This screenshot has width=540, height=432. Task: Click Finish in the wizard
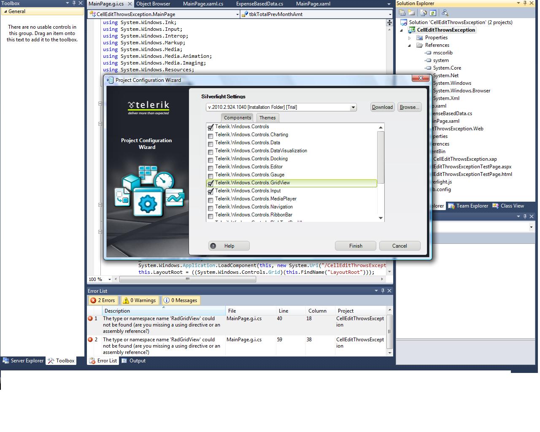click(x=356, y=246)
